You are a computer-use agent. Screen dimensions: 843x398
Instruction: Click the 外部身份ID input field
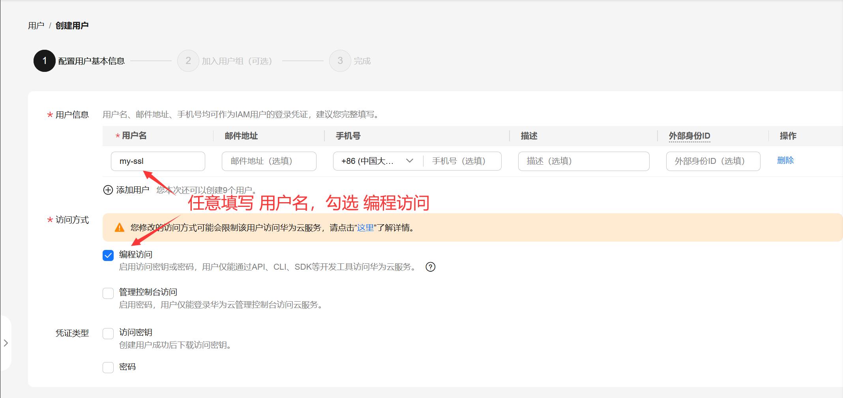pyautogui.click(x=713, y=161)
